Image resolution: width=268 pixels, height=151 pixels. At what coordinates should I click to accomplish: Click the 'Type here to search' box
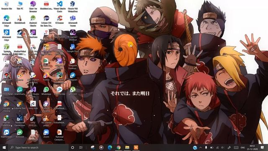pyautogui.click(x=39, y=147)
